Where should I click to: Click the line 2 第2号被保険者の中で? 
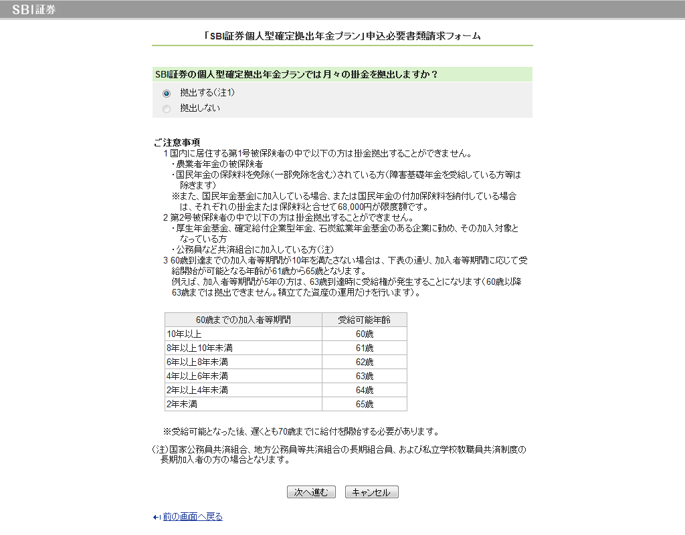point(288,217)
